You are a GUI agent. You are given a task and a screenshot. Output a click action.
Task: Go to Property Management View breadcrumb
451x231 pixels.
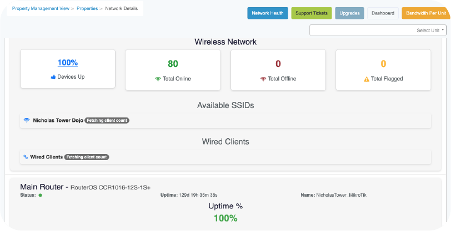[41, 9]
